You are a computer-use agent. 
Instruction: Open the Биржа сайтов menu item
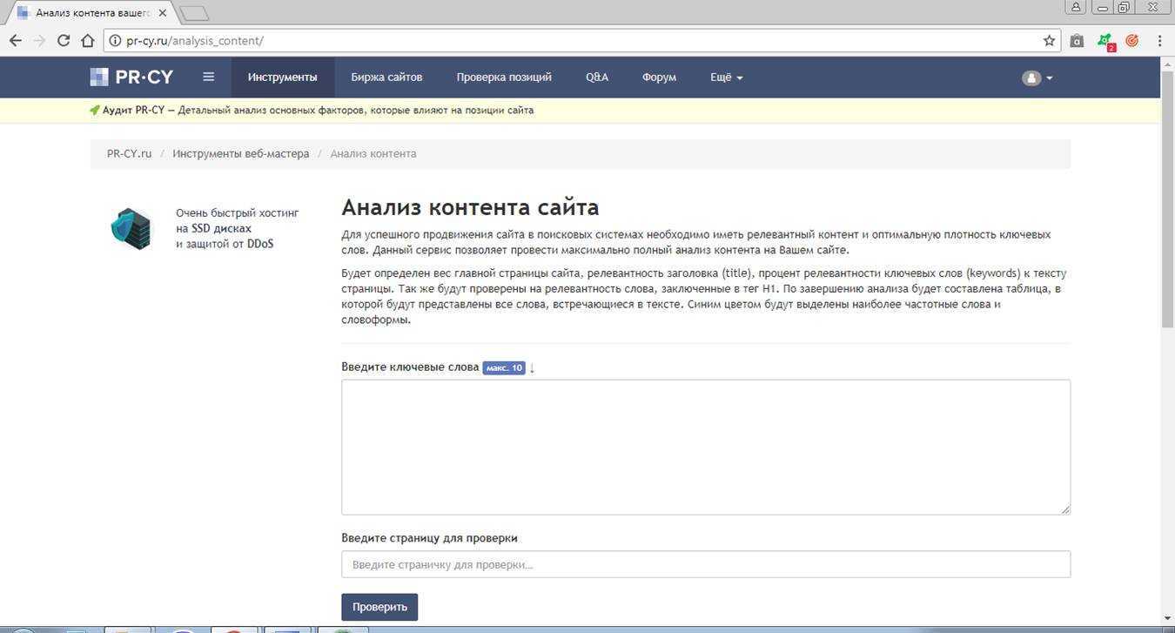coord(386,77)
